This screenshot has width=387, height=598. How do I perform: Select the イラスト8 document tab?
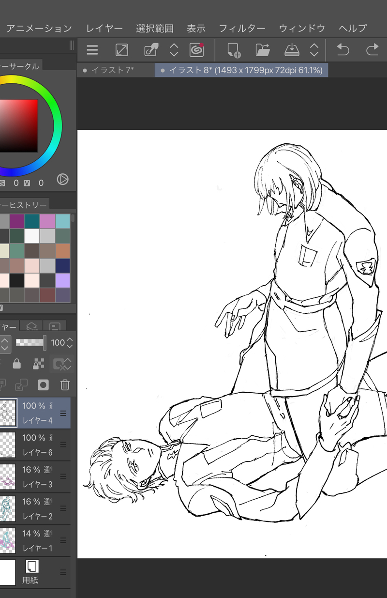point(241,70)
